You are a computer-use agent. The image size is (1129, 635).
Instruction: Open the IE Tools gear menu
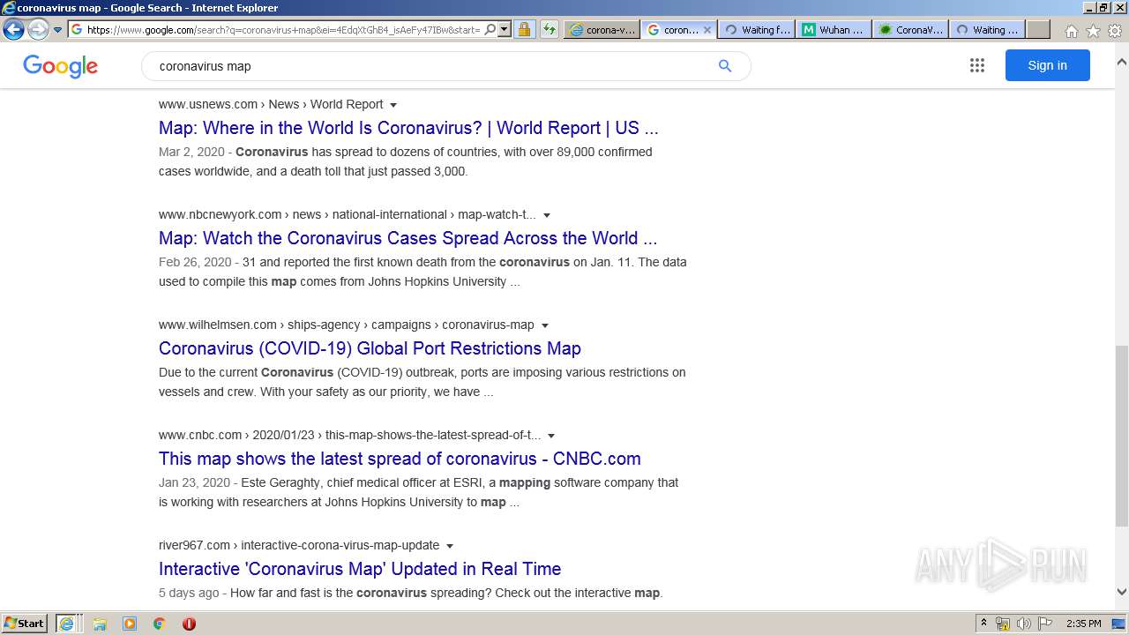pos(1115,31)
